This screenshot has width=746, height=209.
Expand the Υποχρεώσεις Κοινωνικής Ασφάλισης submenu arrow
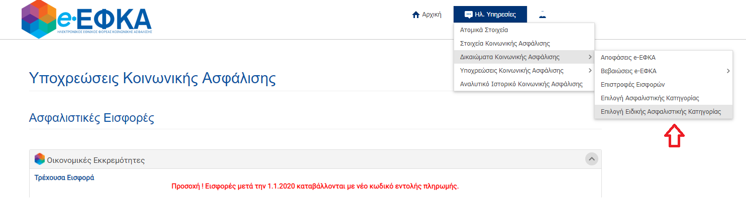click(x=589, y=71)
